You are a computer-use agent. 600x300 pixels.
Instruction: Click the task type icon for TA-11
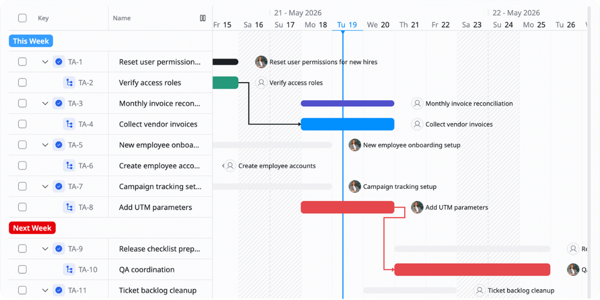(x=59, y=290)
